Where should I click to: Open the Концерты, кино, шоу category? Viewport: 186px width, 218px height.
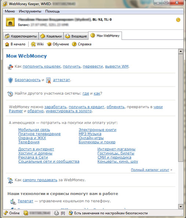pos(118,161)
